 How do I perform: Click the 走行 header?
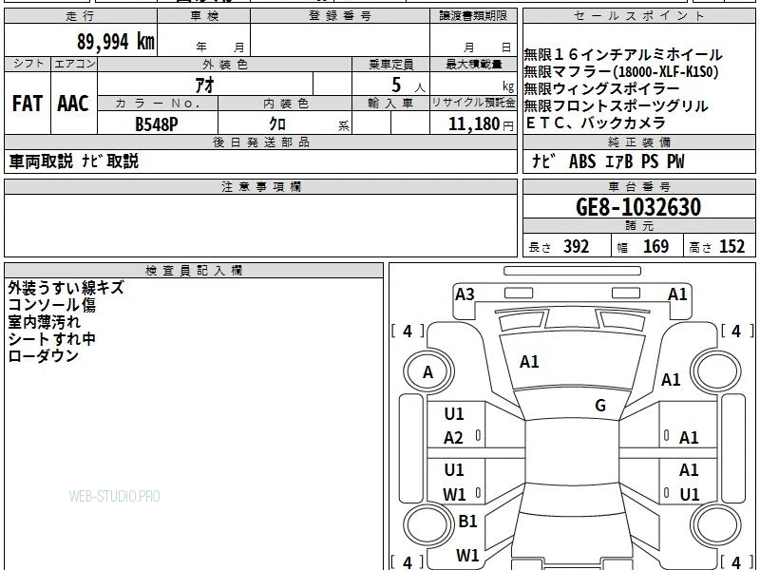tap(81, 16)
